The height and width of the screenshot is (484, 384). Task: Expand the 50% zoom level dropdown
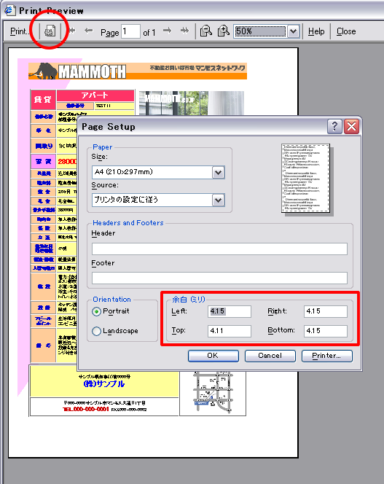pyautogui.click(x=294, y=31)
